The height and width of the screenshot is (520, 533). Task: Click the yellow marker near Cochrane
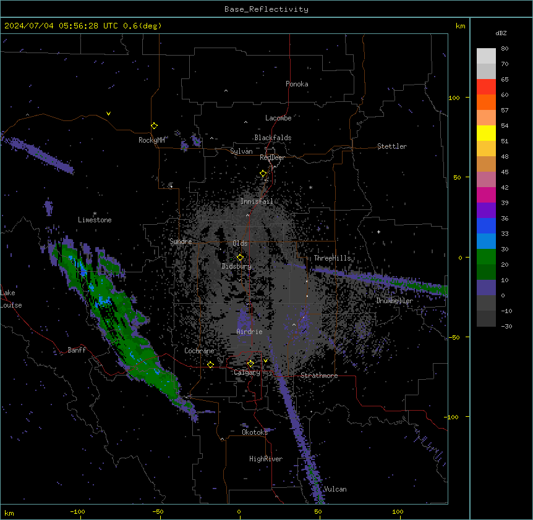point(210,364)
